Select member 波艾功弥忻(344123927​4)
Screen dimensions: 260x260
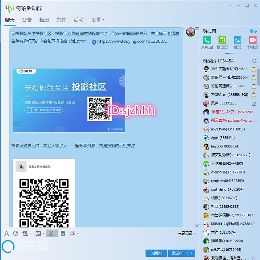tap(229, 155)
